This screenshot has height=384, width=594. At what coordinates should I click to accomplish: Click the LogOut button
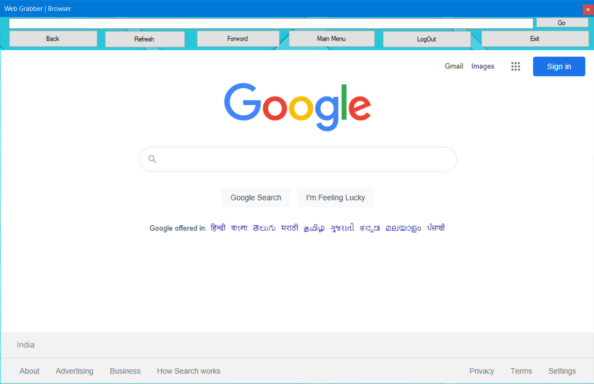click(426, 39)
